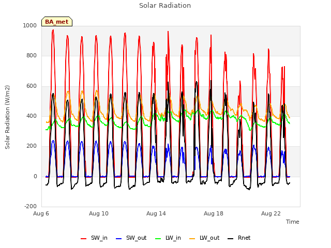Click the blue SW_out legend swatch
Viewport: 331px width, 248px height.
point(119,239)
